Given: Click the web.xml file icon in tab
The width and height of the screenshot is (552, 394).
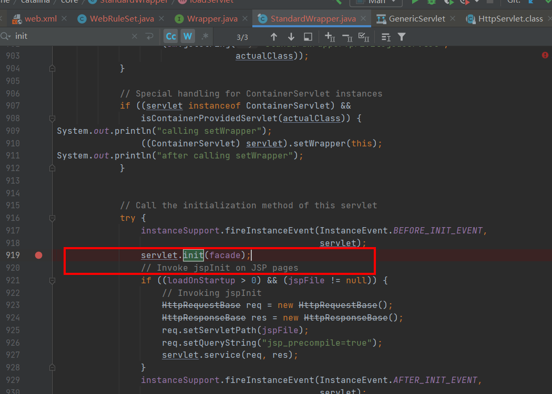Looking at the screenshot, I should coord(16,19).
